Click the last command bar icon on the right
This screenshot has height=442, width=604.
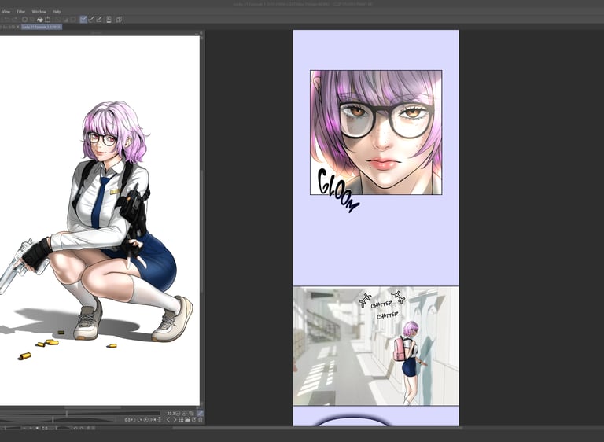119,19
